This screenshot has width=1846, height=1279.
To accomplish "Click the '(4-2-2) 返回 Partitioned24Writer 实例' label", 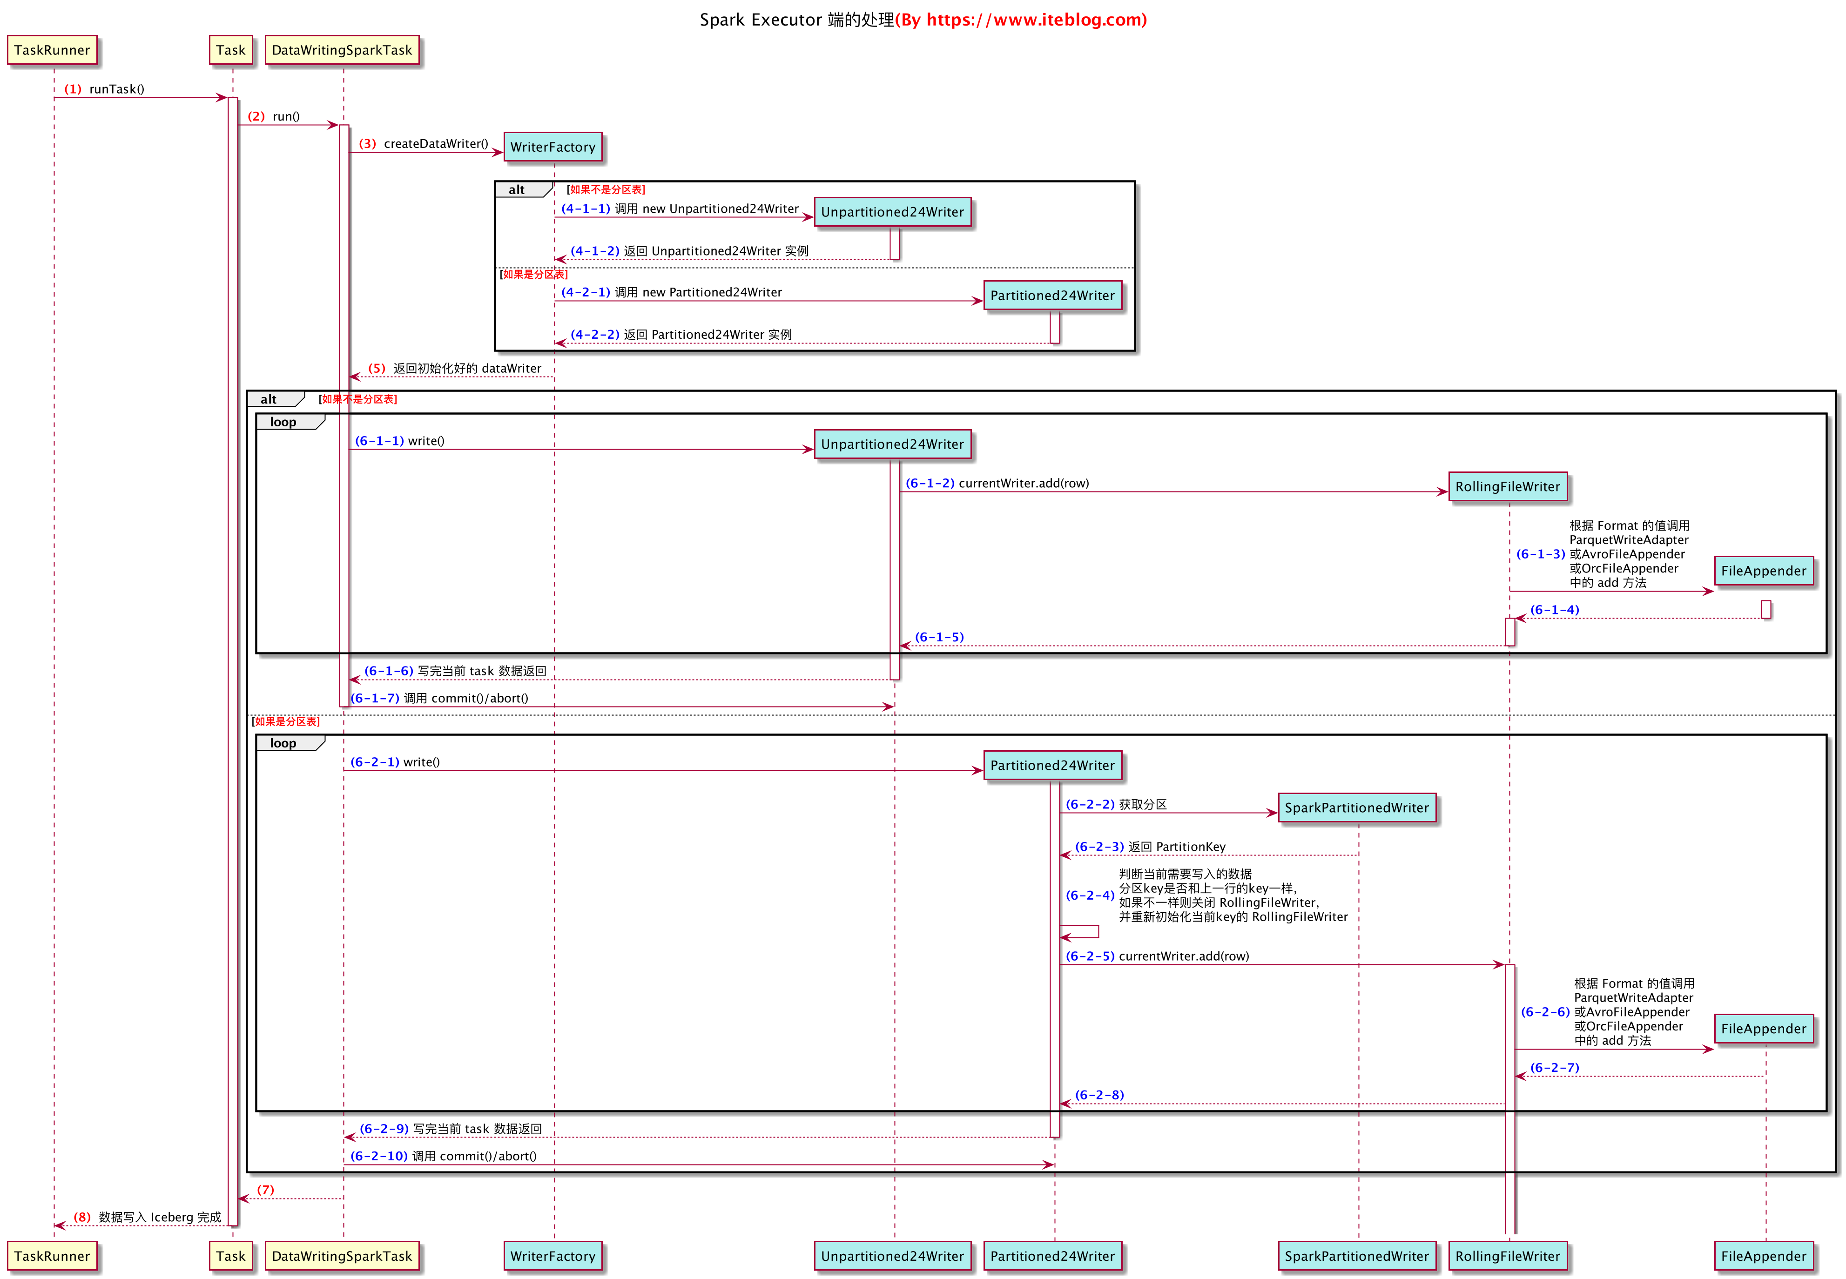I will [681, 334].
